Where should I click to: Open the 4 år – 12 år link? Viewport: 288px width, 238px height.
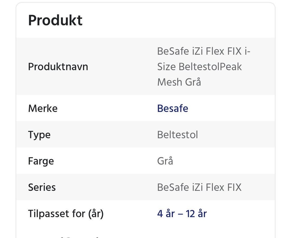(182, 213)
